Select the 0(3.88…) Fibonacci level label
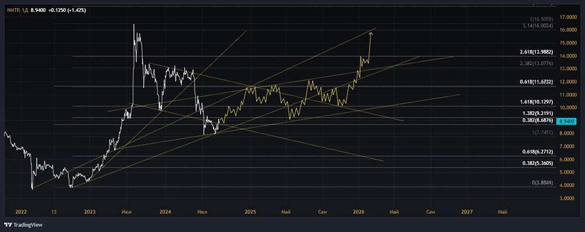 click(542, 183)
